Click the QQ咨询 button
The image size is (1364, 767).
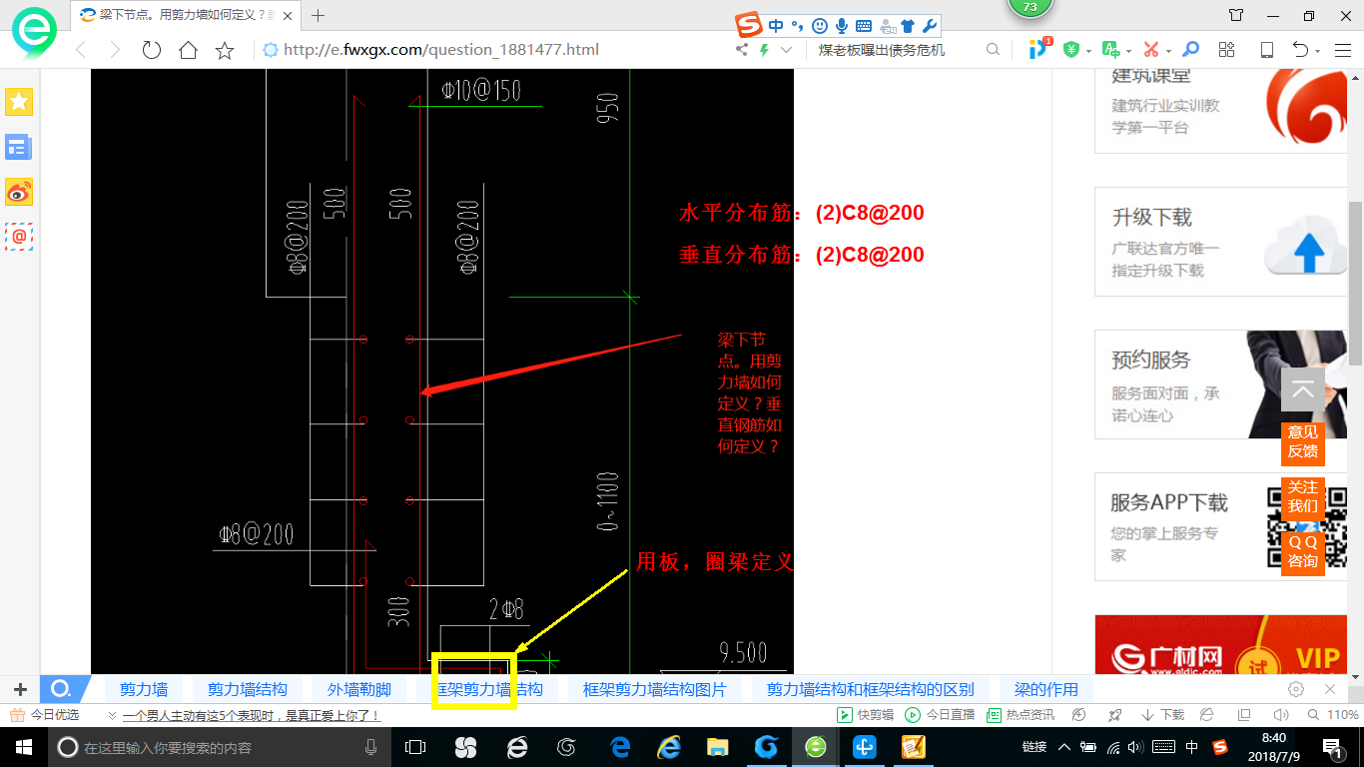1302,551
